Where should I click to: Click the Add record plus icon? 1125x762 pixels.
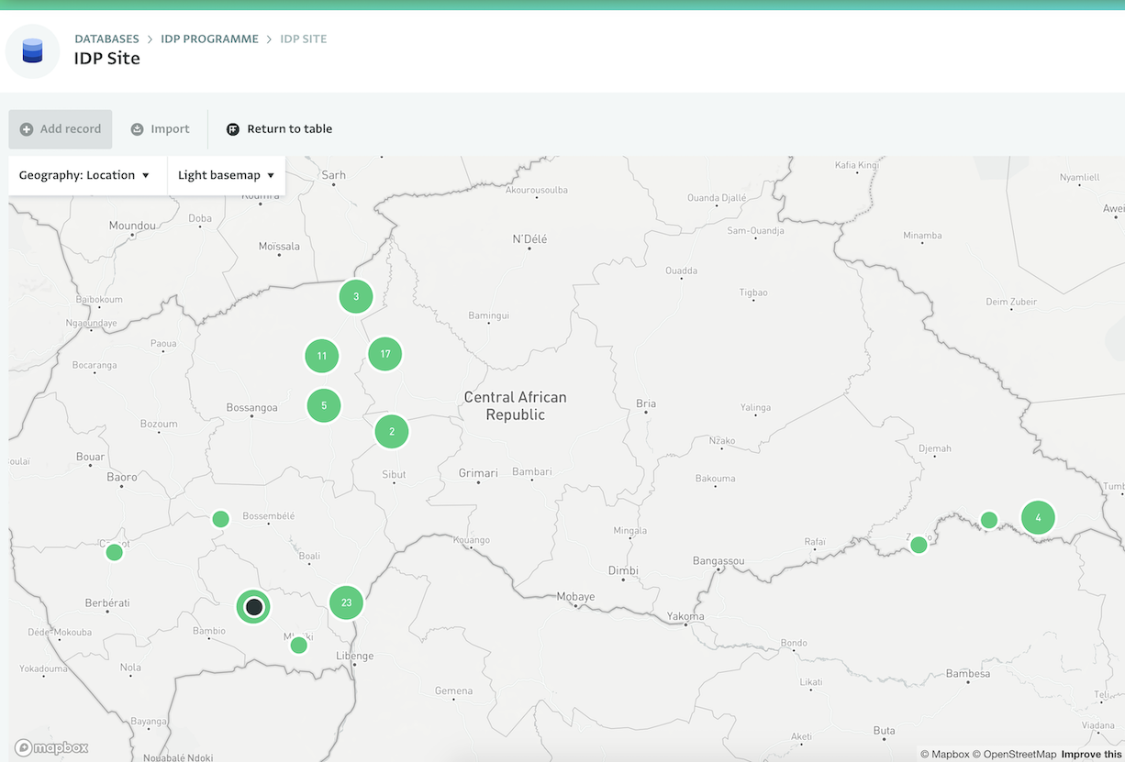coord(27,129)
